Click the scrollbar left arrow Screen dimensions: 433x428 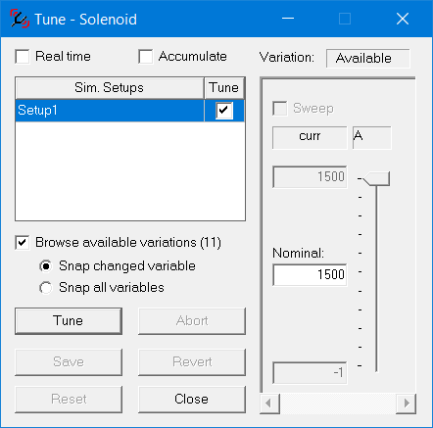pyautogui.click(x=269, y=404)
